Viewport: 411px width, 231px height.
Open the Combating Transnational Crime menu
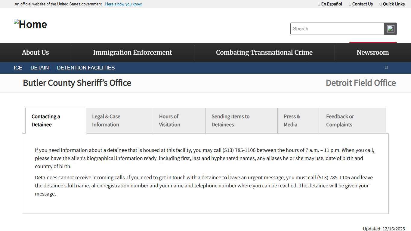[x=264, y=52]
